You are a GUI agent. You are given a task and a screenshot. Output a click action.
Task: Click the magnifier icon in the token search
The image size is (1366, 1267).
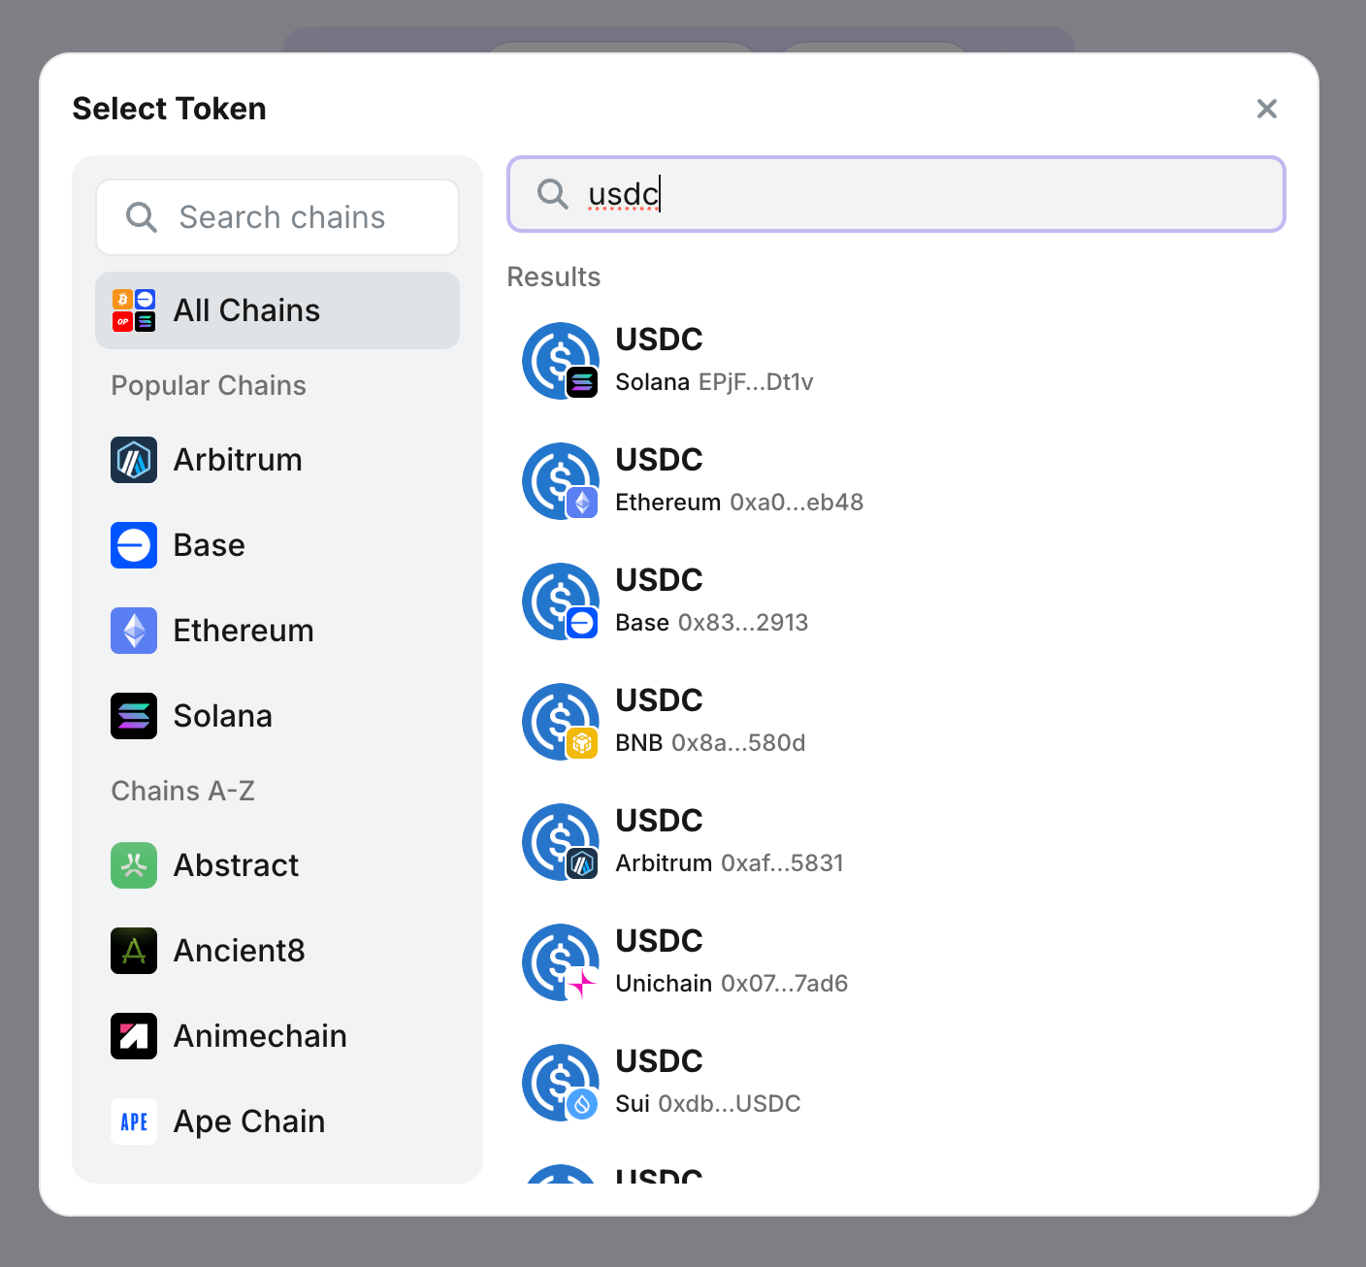553,194
